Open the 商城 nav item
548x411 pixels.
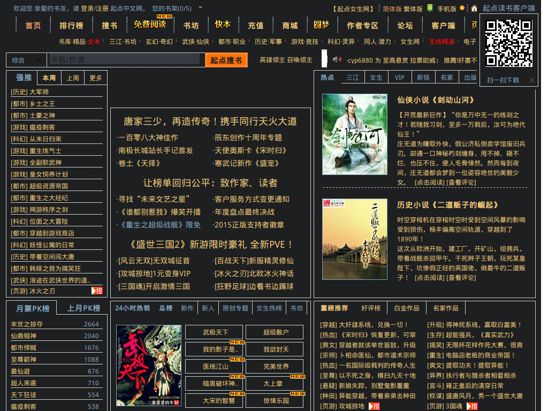(290, 26)
